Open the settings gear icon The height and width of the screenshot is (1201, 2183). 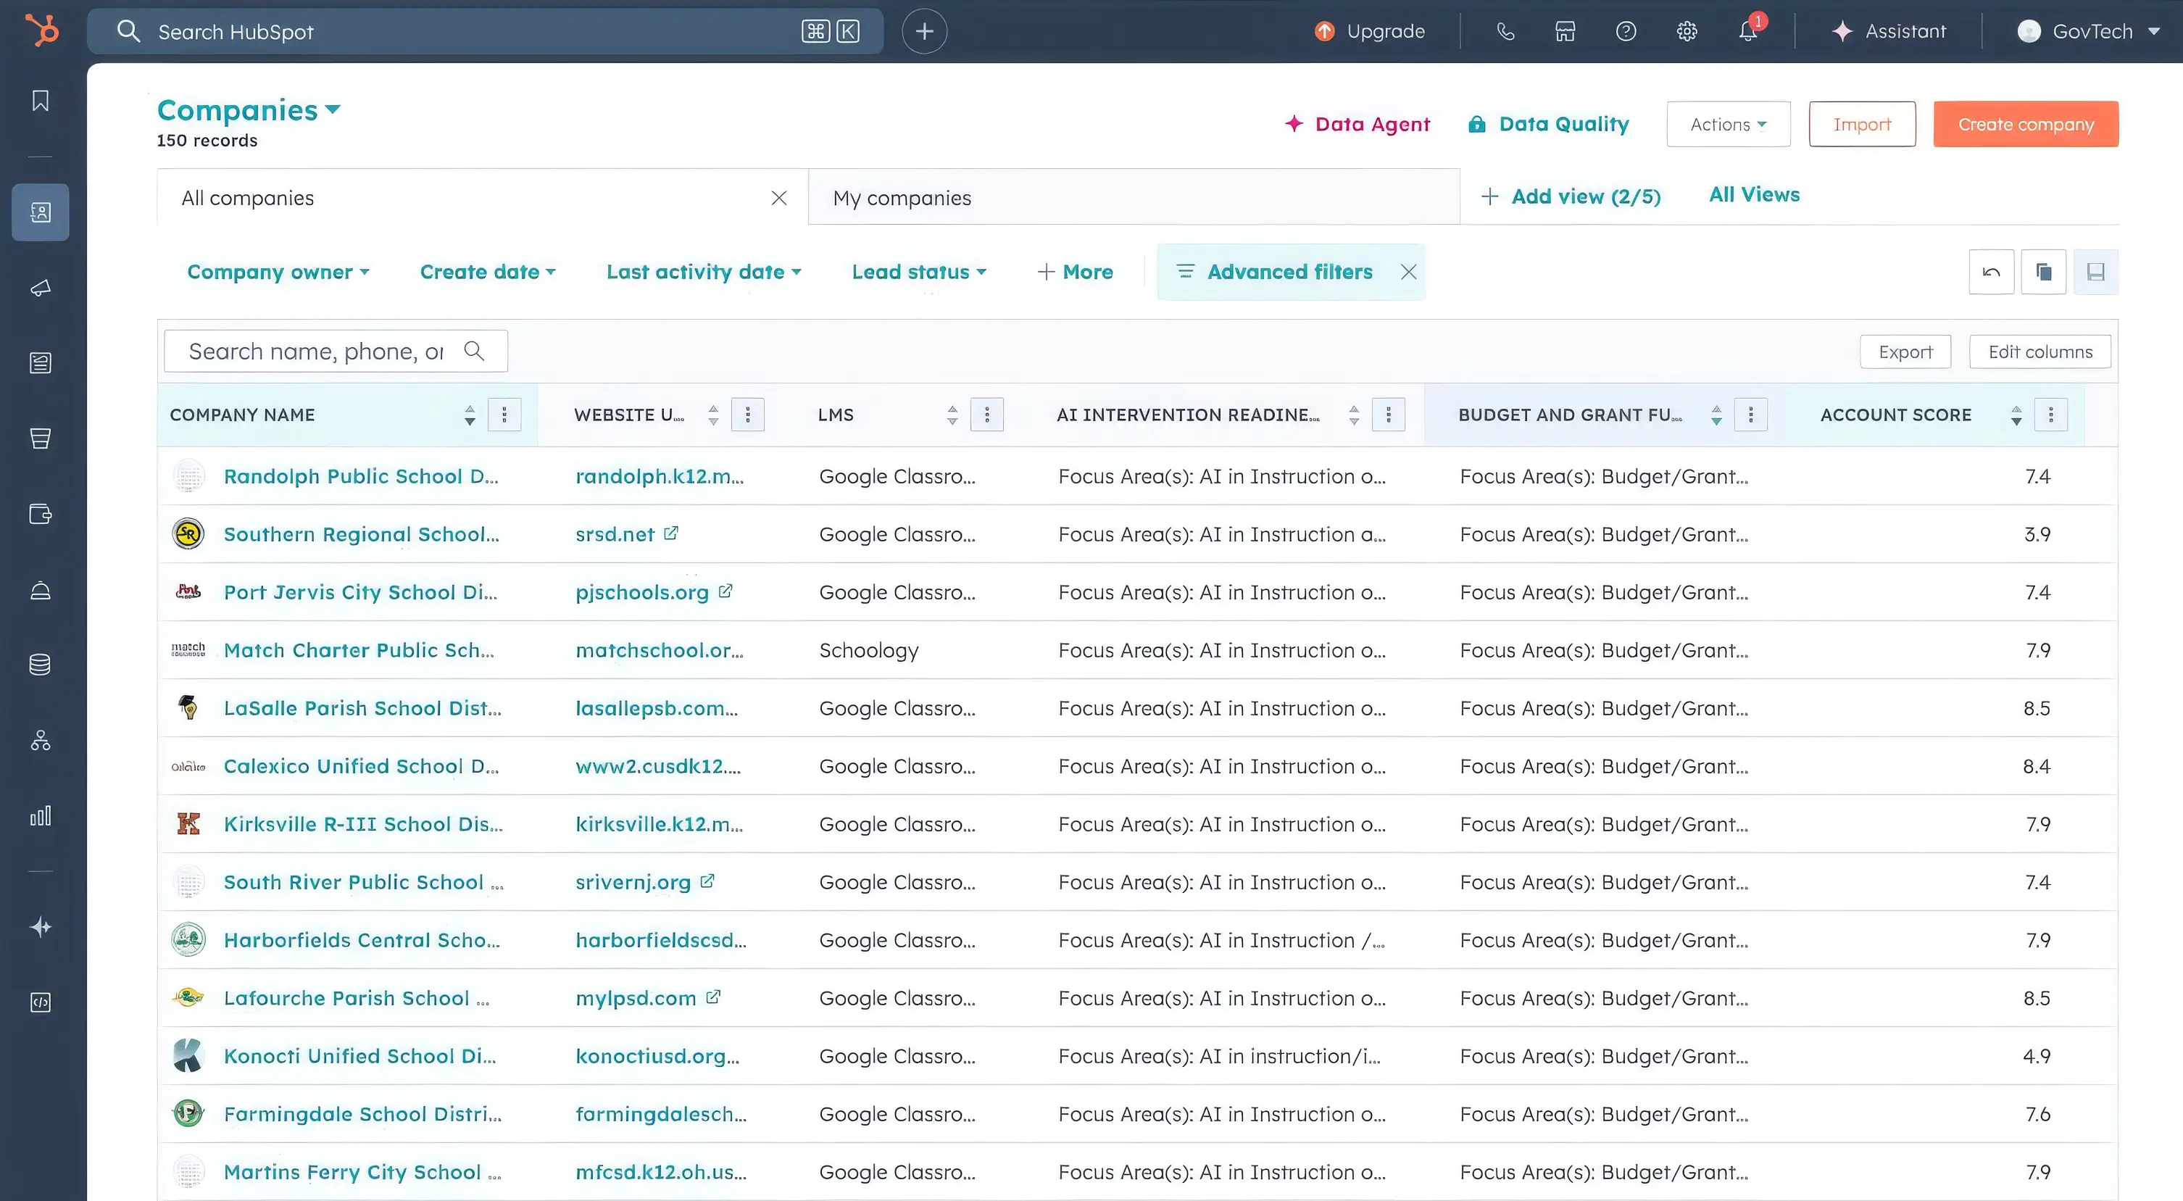click(x=1687, y=31)
